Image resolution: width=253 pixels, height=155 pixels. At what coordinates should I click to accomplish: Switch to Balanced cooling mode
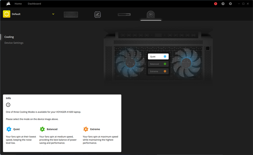(x=158, y=64)
